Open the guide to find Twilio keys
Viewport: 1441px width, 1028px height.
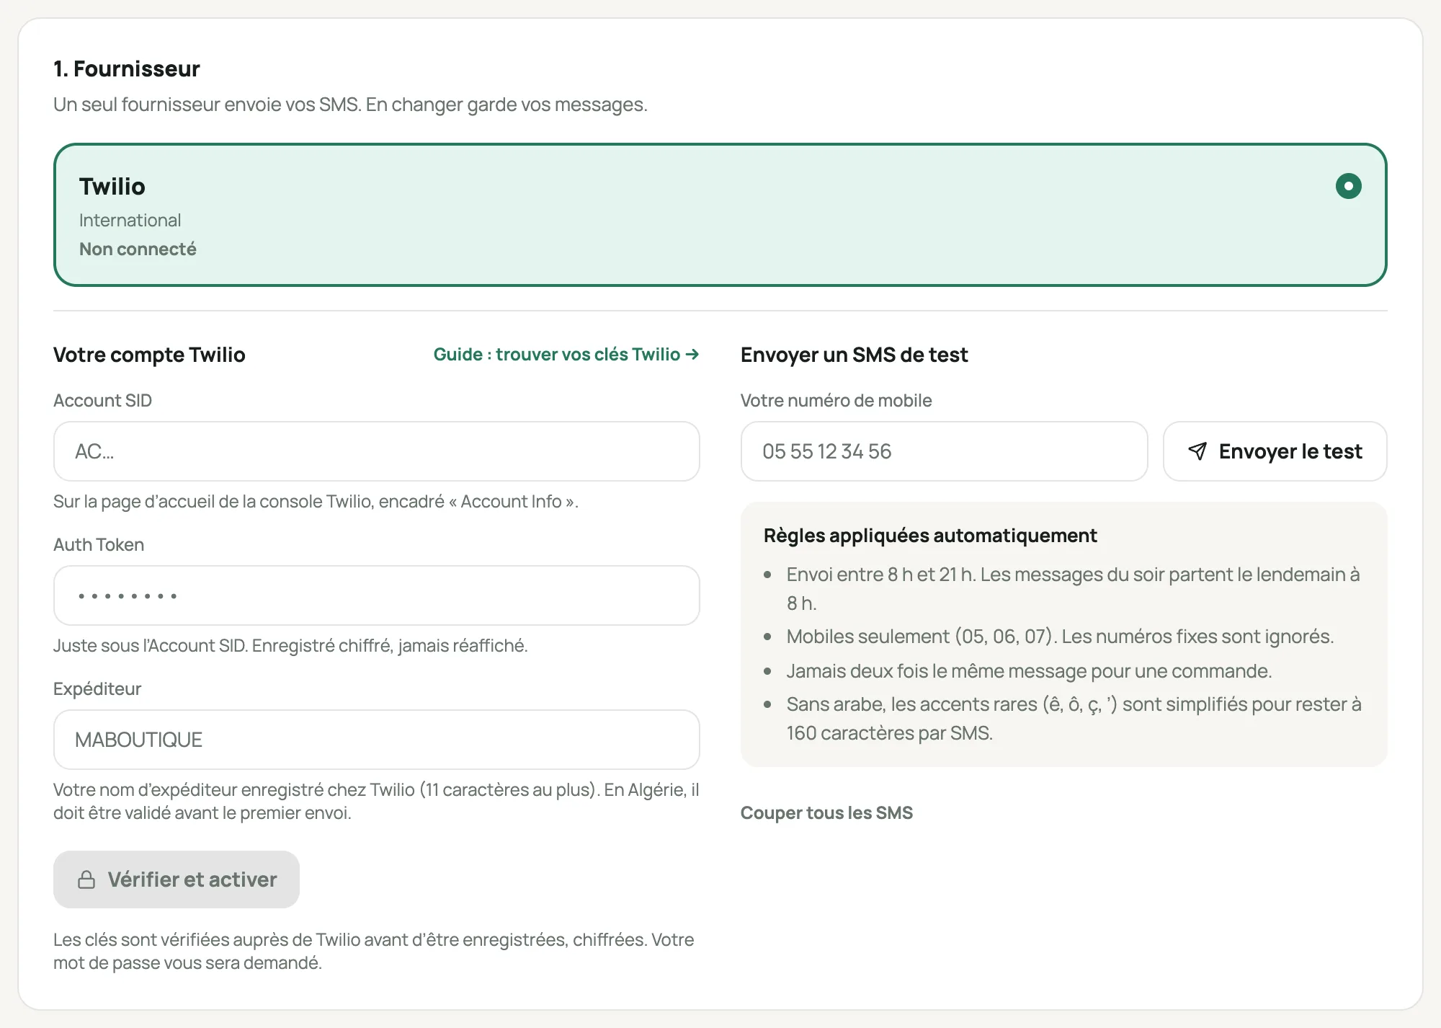566,354
